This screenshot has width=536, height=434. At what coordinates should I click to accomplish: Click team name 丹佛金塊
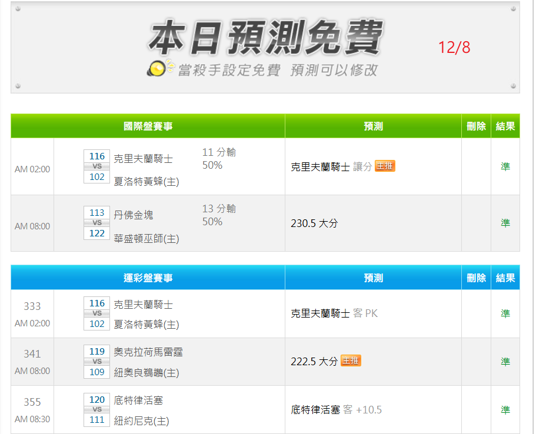(134, 215)
